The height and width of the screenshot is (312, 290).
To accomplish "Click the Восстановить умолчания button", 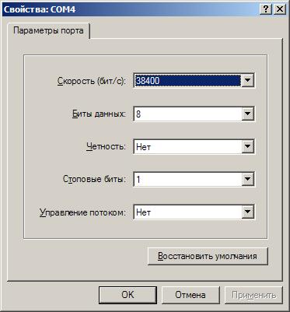I will pyautogui.click(x=208, y=256).
